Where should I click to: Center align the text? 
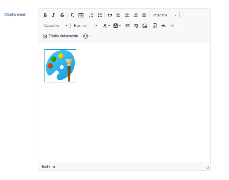click(x=127, y=15)
